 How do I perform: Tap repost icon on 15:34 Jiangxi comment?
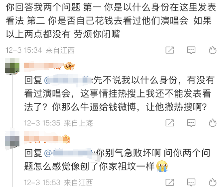pos(170,50)
